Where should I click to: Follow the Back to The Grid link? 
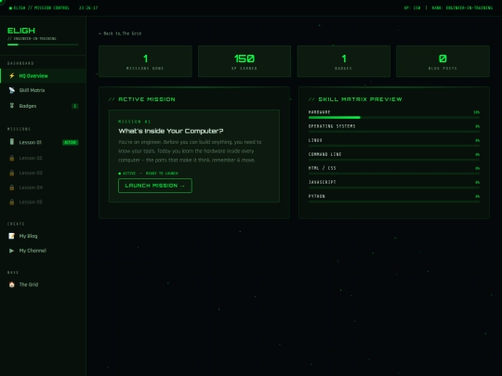click(120, 33)
